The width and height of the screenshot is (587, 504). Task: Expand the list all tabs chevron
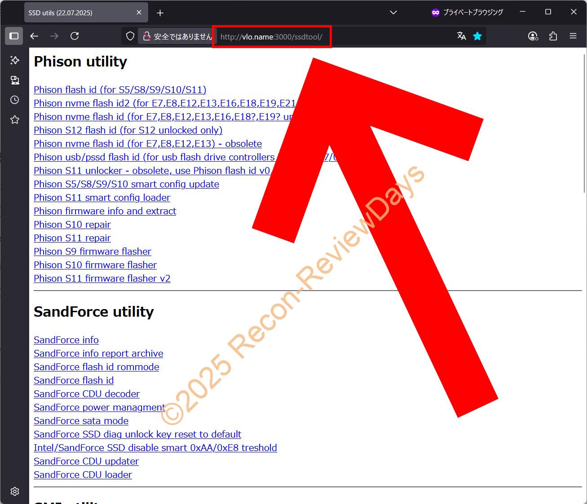point(393,13)
